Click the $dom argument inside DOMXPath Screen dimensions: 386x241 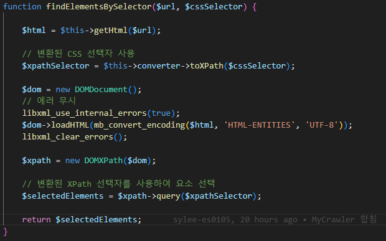[x=137, y=161]
